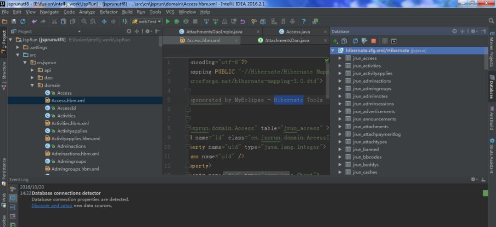496x227 pixels.
Task: Collapse all in the Project panel header
Action: (x=137, y=31)
